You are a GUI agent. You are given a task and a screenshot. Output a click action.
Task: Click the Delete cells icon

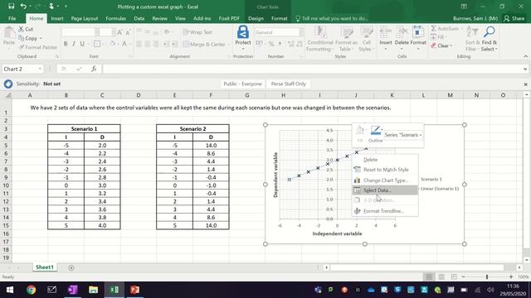point(402,32)
